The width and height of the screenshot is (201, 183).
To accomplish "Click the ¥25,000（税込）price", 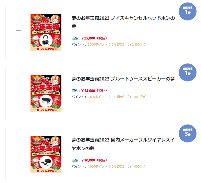I will pyautogui.click(x=94, y=38).
